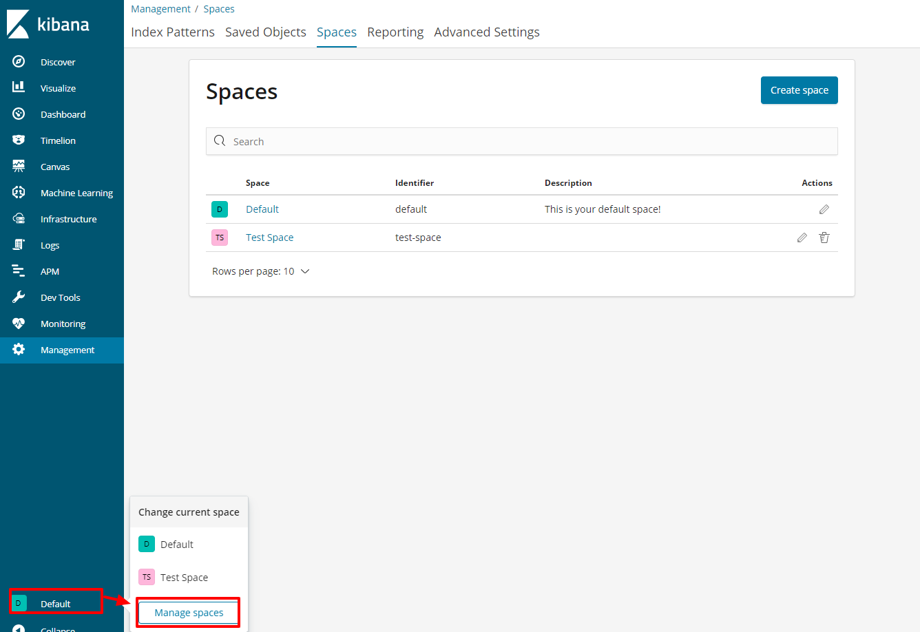Open Discover compass icon
Screen dimensions: 920x632
[x=19, y=61]
